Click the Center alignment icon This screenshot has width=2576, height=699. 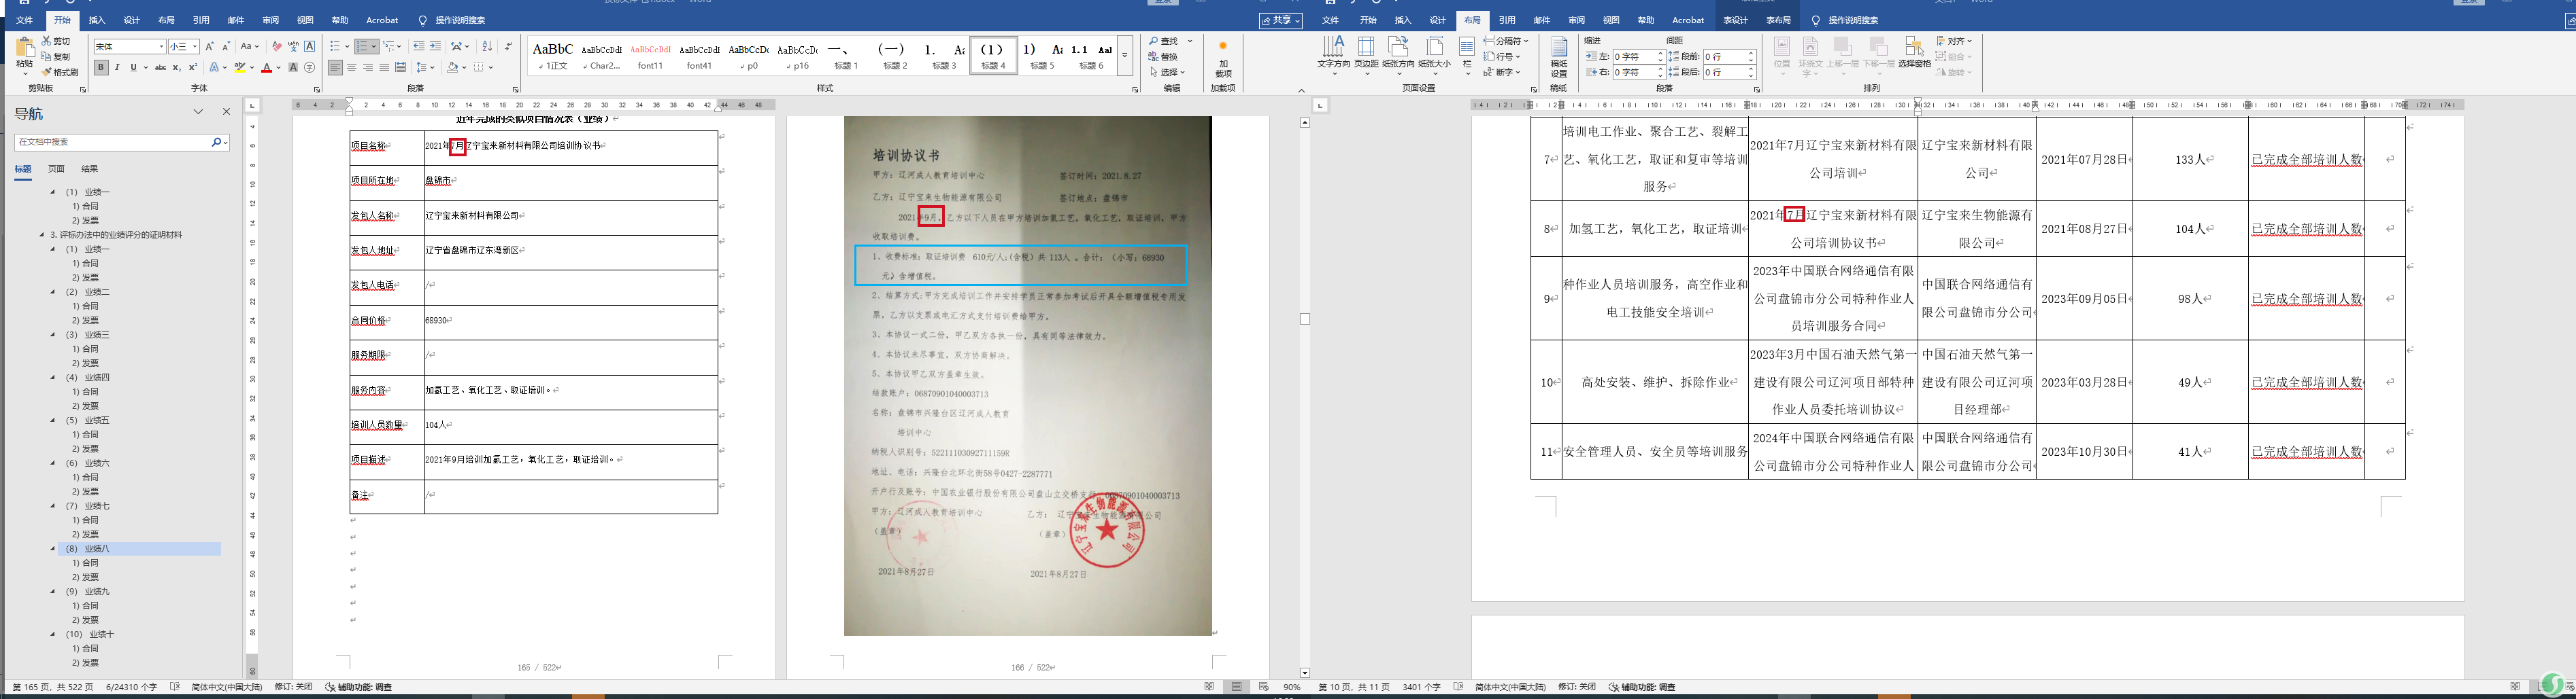pyautogui.click(x=352, y=68)
